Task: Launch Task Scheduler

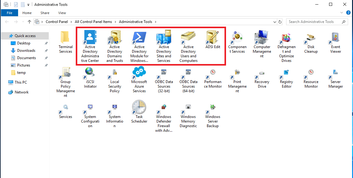Action: tap(139, 112)
